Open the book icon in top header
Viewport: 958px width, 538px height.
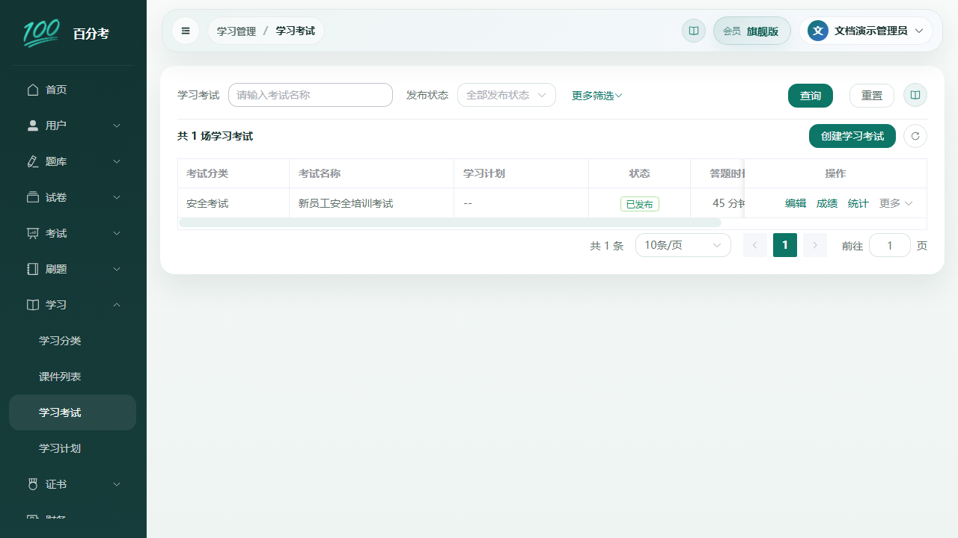[x=694, y=31]
